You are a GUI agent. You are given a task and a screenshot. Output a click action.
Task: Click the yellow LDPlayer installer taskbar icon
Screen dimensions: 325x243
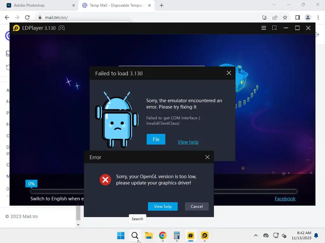pos(190,235)
